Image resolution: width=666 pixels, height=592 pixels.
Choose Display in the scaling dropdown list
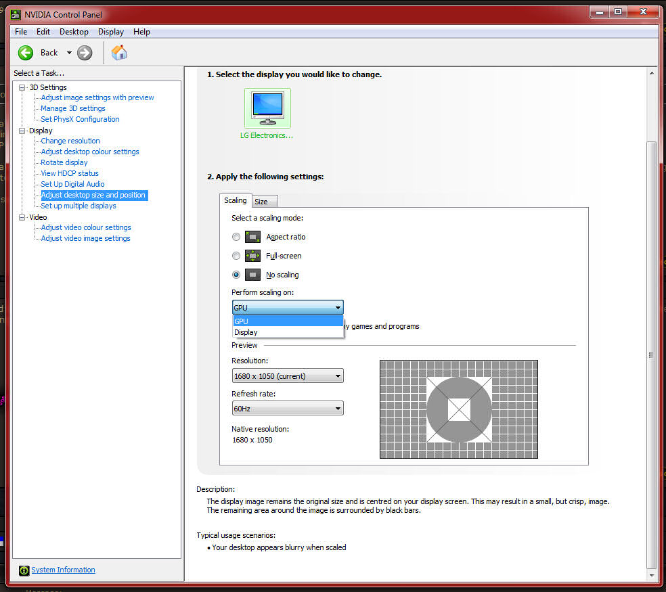(x=288, y=332)
